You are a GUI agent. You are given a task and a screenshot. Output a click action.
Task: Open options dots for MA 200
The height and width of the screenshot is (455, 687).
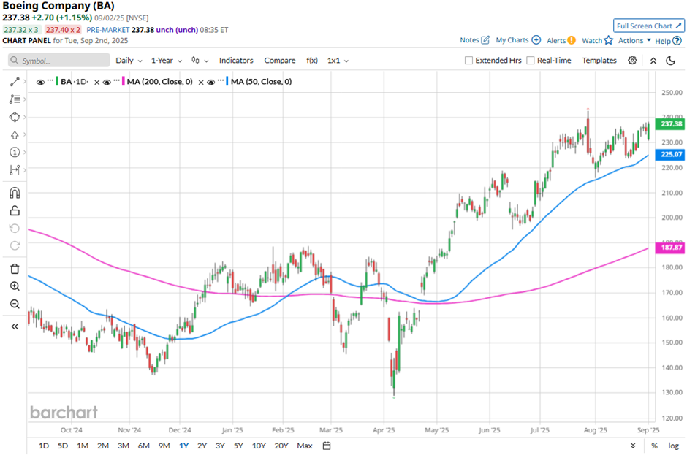[x=116, y=80]
